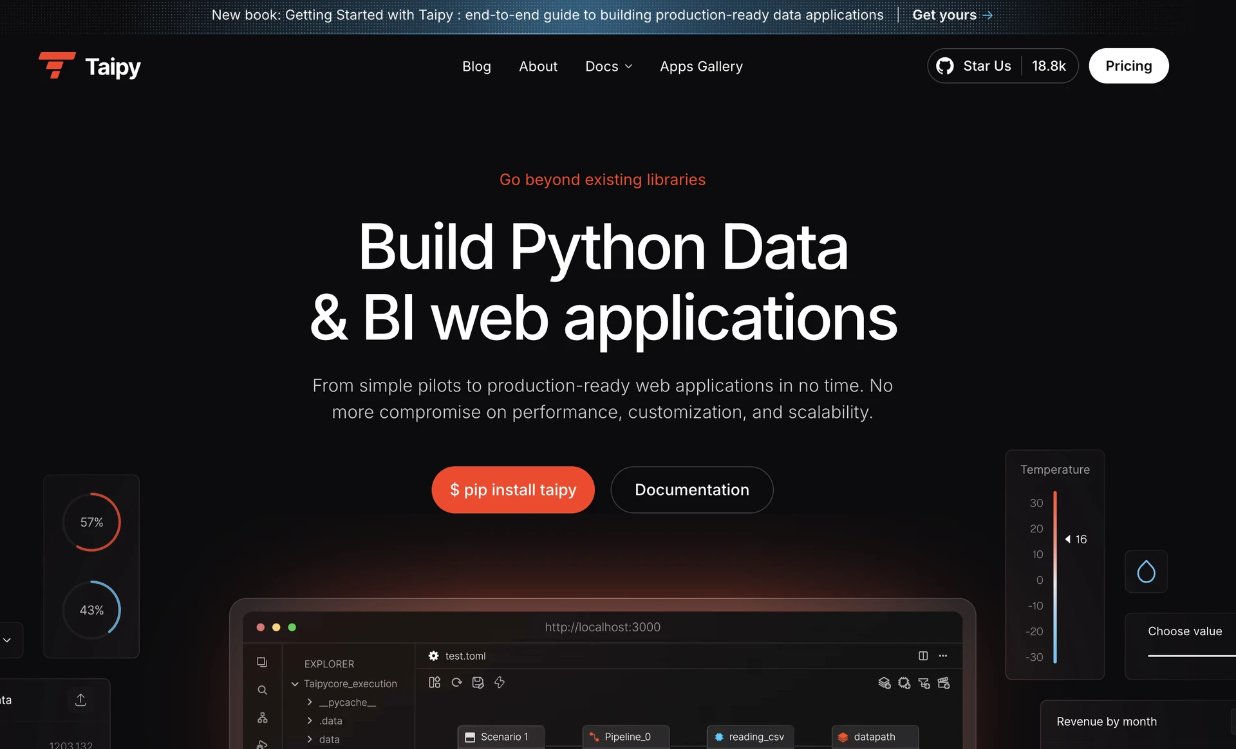Expand the __pycache__ folder
The width and height of the screenshot is (1236, 749).
click(x=310, y=702)
